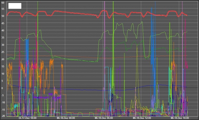199x120 pixels.
Task: Click the 'Mi.18.Dez 06:00' time axis label
Action: pyautogui.click(x=104, y=118)
